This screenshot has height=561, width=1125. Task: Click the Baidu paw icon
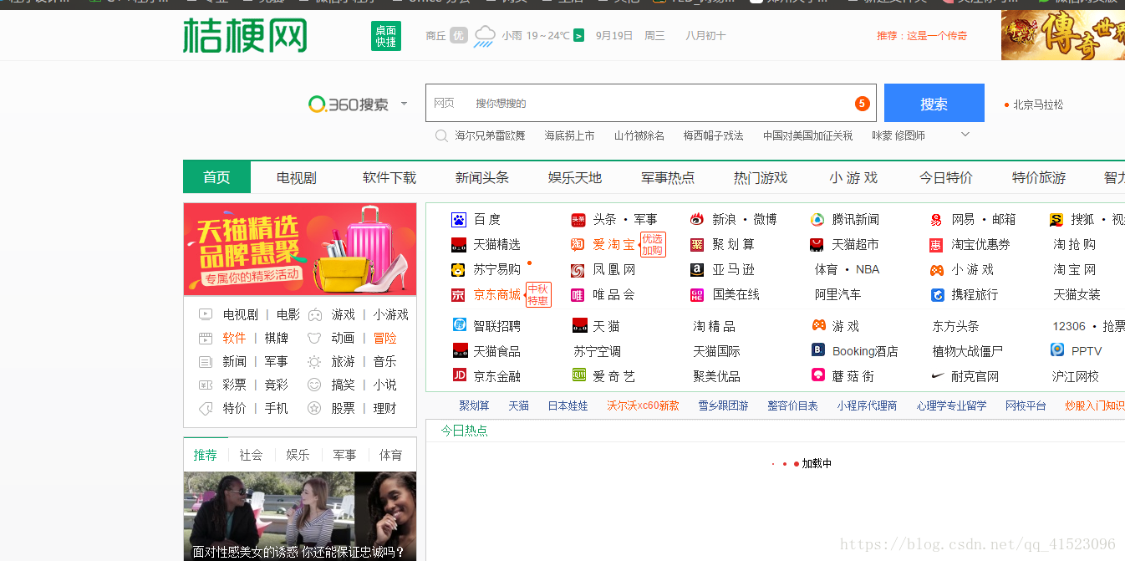[x=458, y=220]
